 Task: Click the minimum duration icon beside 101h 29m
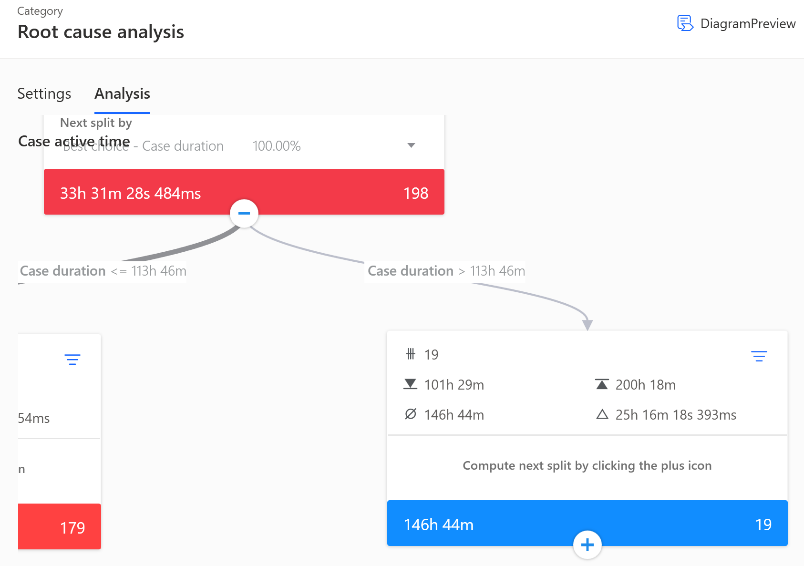(x=411, y=384)
